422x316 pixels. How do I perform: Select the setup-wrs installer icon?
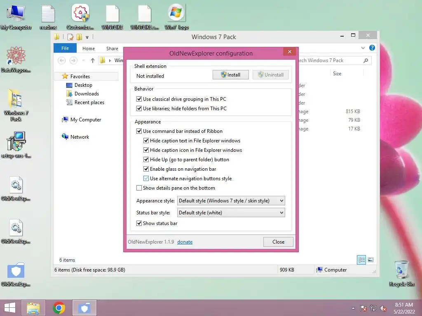tap(16, 145)
